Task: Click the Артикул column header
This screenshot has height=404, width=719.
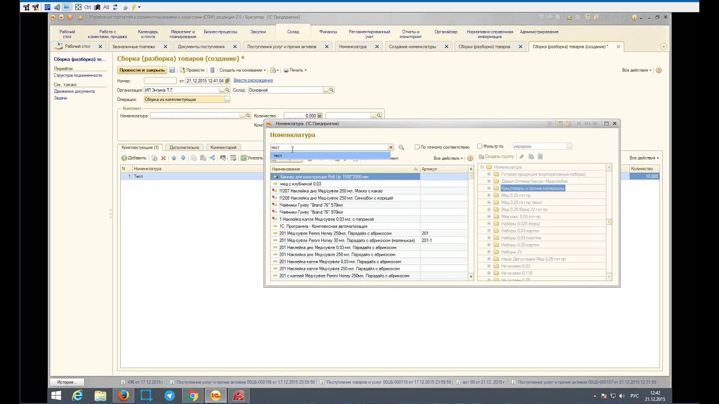Action: 444,169
